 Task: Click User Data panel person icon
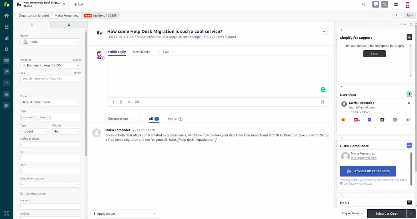409,94
